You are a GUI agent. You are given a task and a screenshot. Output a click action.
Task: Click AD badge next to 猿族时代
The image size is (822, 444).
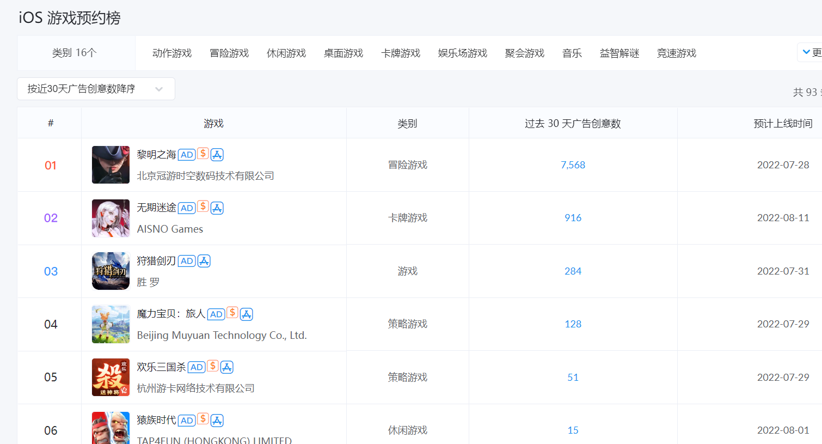click(x=187, y=421)
